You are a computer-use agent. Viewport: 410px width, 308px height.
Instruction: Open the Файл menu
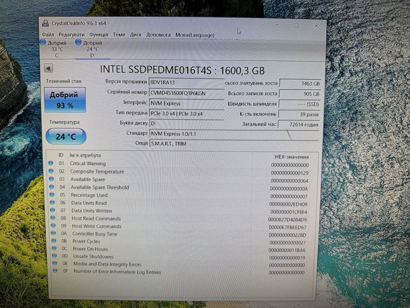click(48, 34)
